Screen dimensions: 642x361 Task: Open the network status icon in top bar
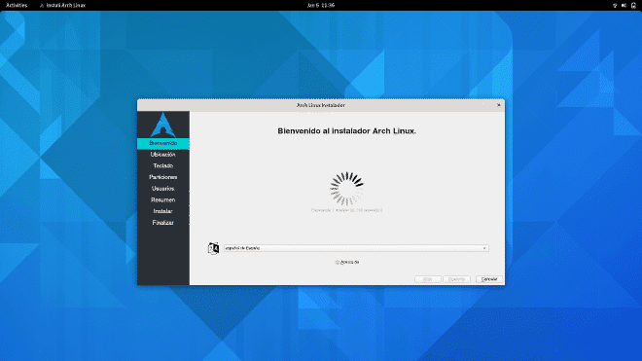615,5
